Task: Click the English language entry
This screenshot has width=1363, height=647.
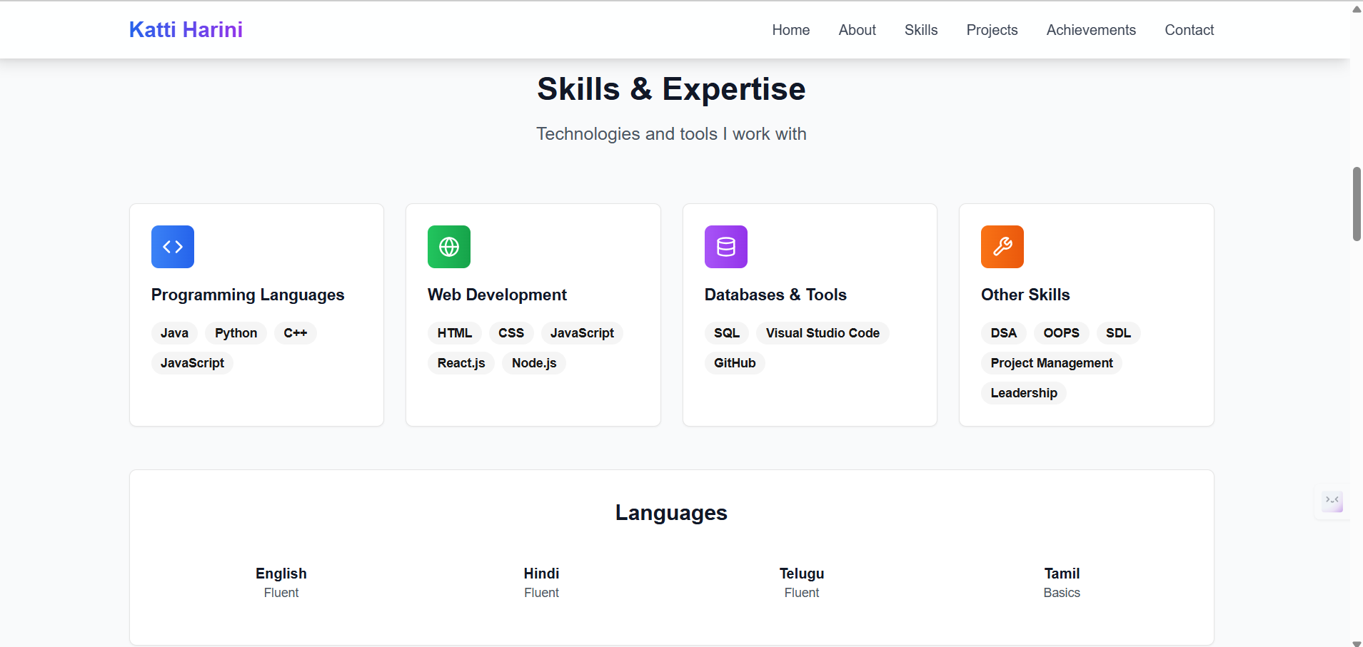Action: click(x=281, y=582)
